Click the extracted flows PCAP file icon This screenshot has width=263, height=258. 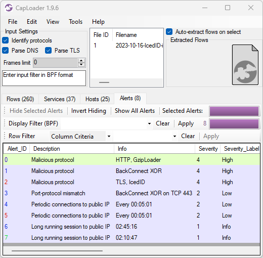pyautogui.click(x=245, y=65)
